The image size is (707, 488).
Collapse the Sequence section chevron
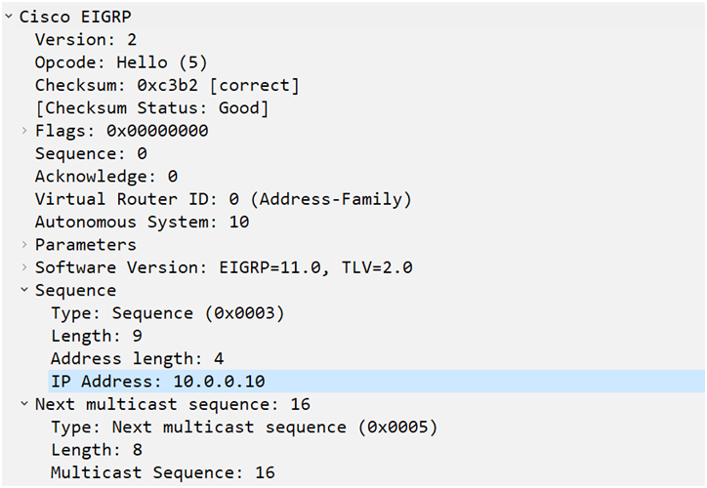(x=24, y=290)
